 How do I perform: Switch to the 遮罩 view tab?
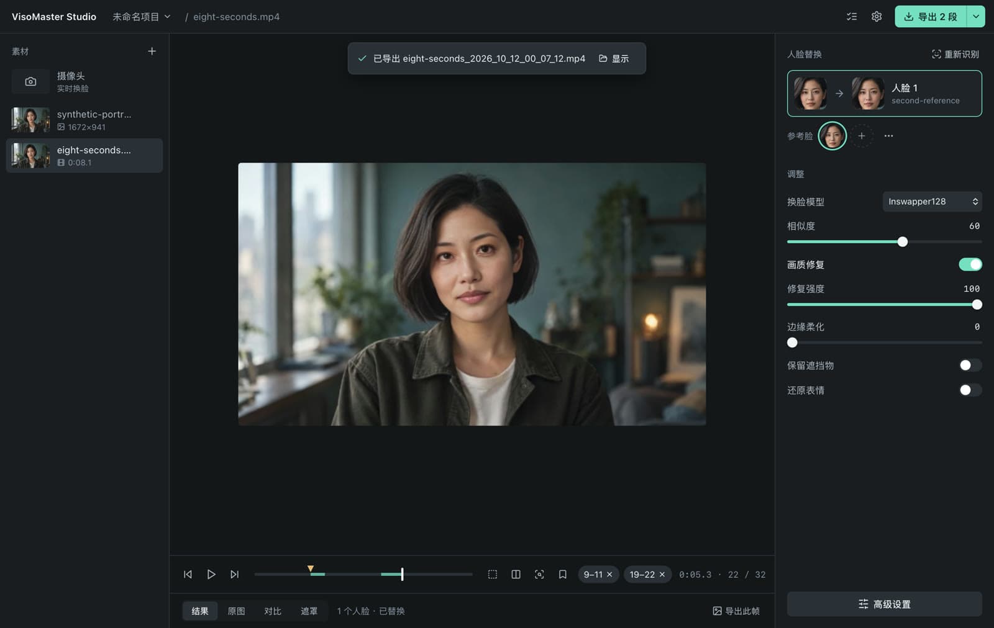click(309, 611)
